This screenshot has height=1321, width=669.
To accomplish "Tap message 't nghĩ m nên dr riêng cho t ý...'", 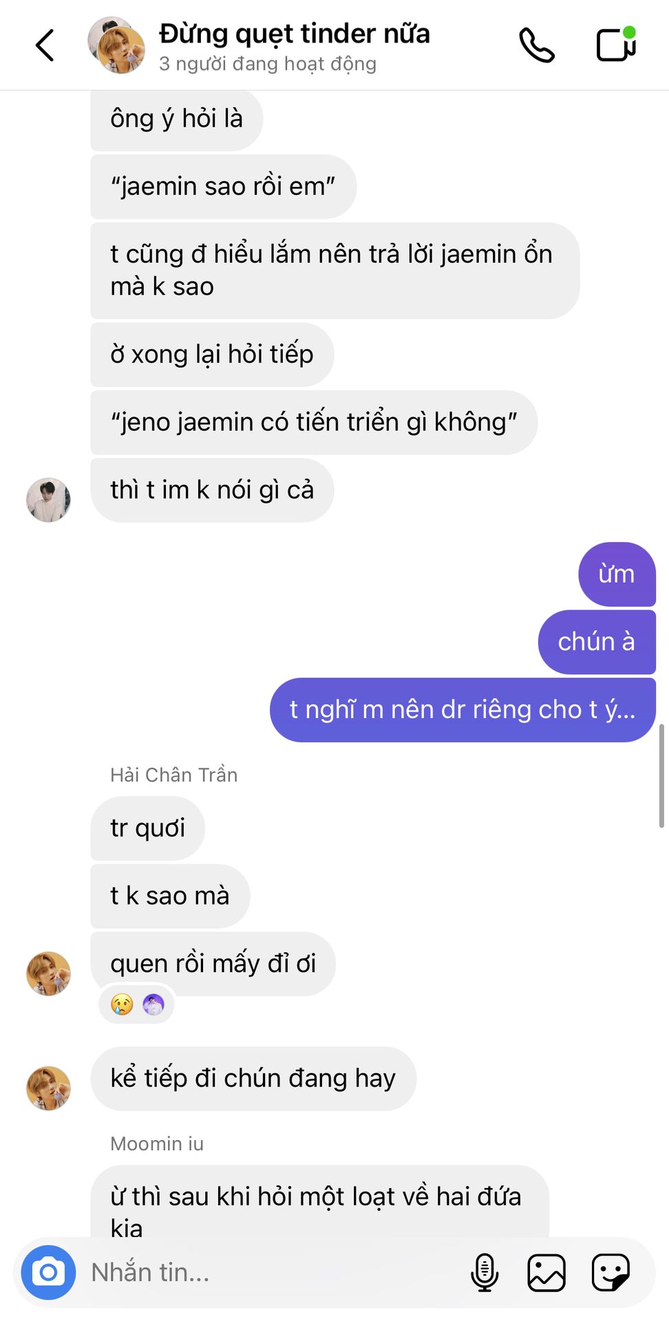I will click(463, 709).
